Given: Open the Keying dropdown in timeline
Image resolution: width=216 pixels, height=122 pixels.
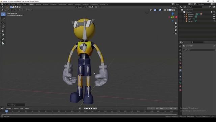Looking at the screenshot, I should click(16, 108).
